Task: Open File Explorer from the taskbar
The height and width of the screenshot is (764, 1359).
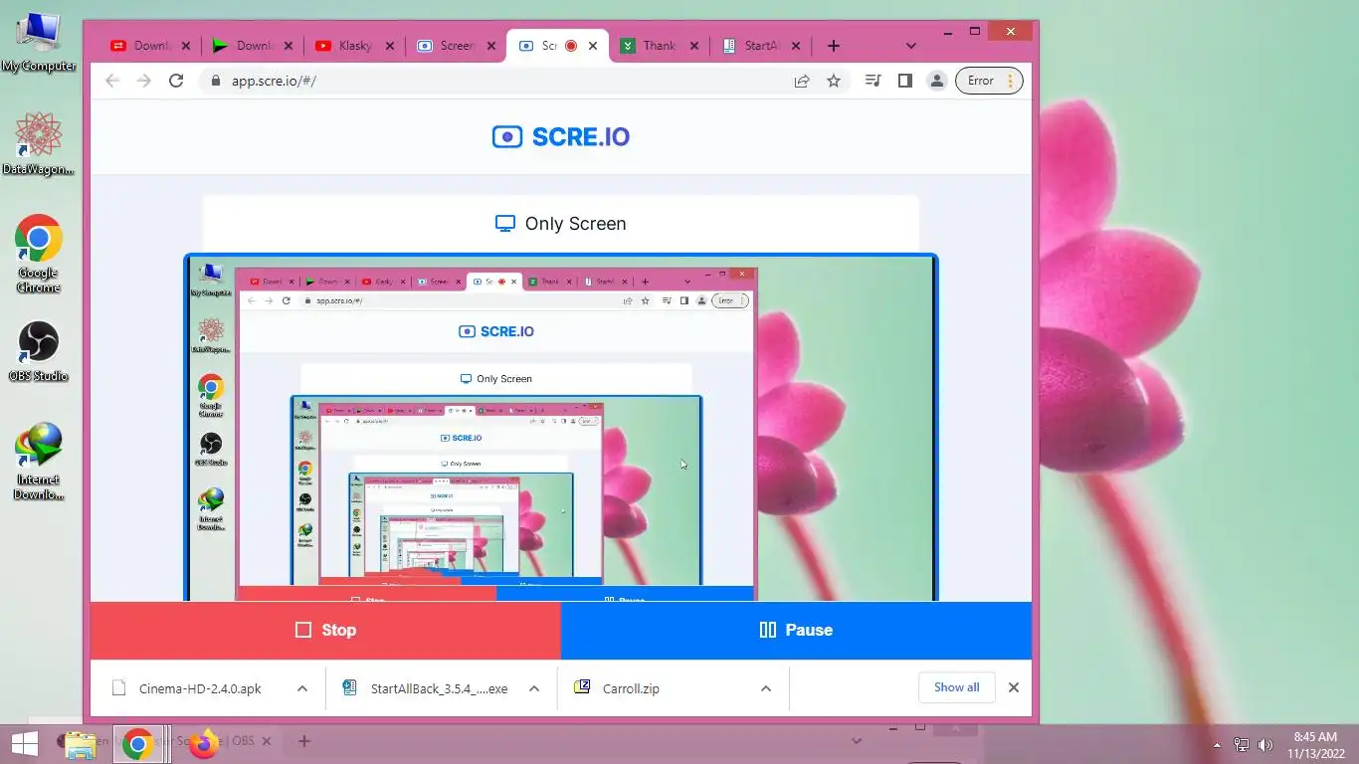Action: tap(80, 744)
